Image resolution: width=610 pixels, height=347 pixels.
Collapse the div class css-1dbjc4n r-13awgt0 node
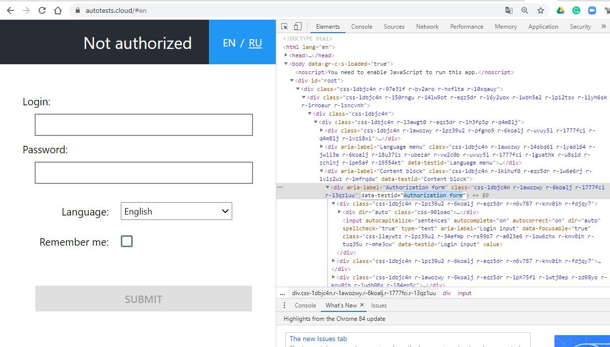(316, 122)
